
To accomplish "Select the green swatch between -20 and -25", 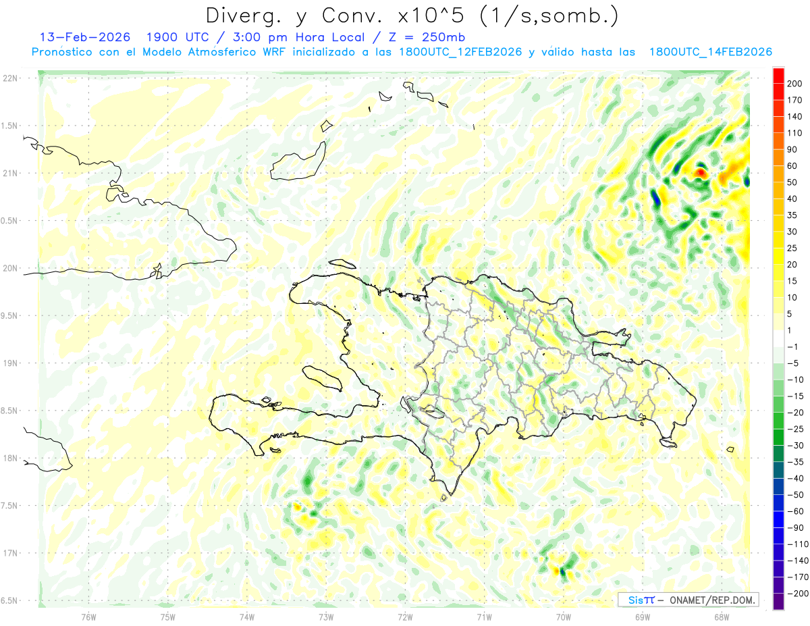I will (x=778, y=421).
